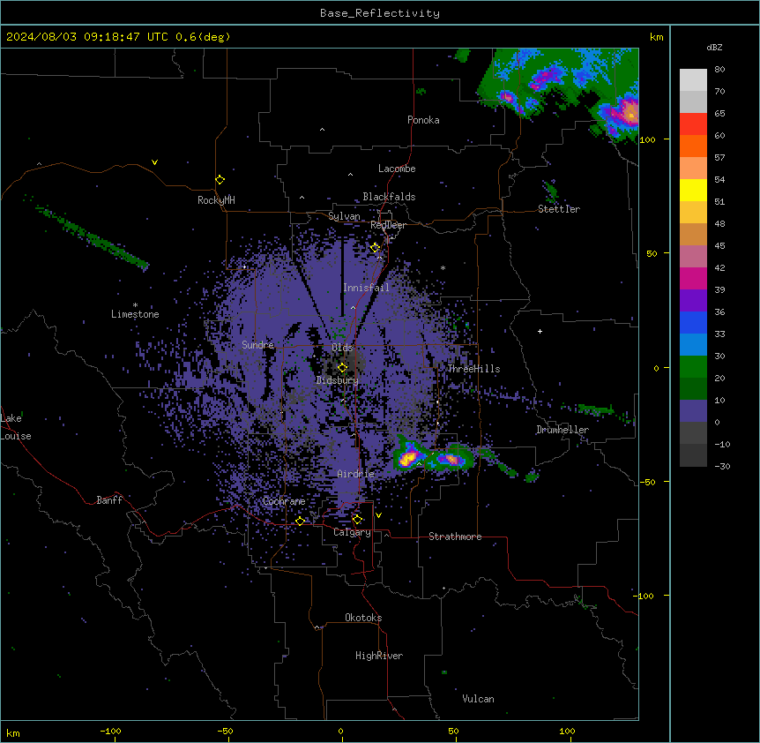
Task: Click white caret marker below Innisfail label
Action: pyautogui.click(x=353, y=307)
